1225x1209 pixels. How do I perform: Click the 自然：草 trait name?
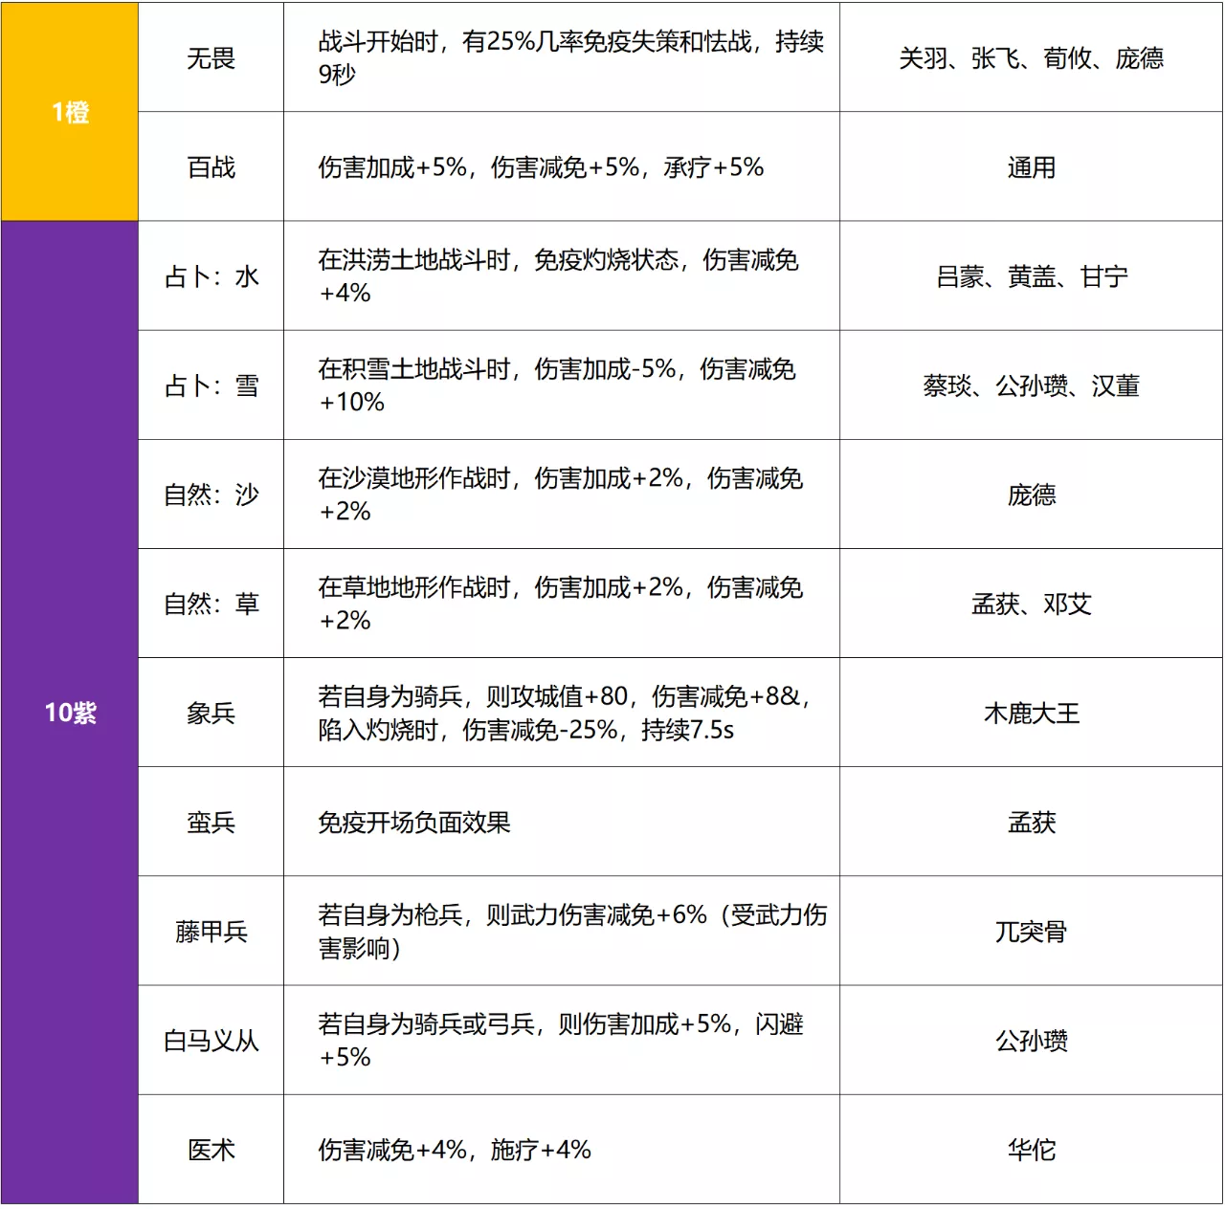(212, 604)
